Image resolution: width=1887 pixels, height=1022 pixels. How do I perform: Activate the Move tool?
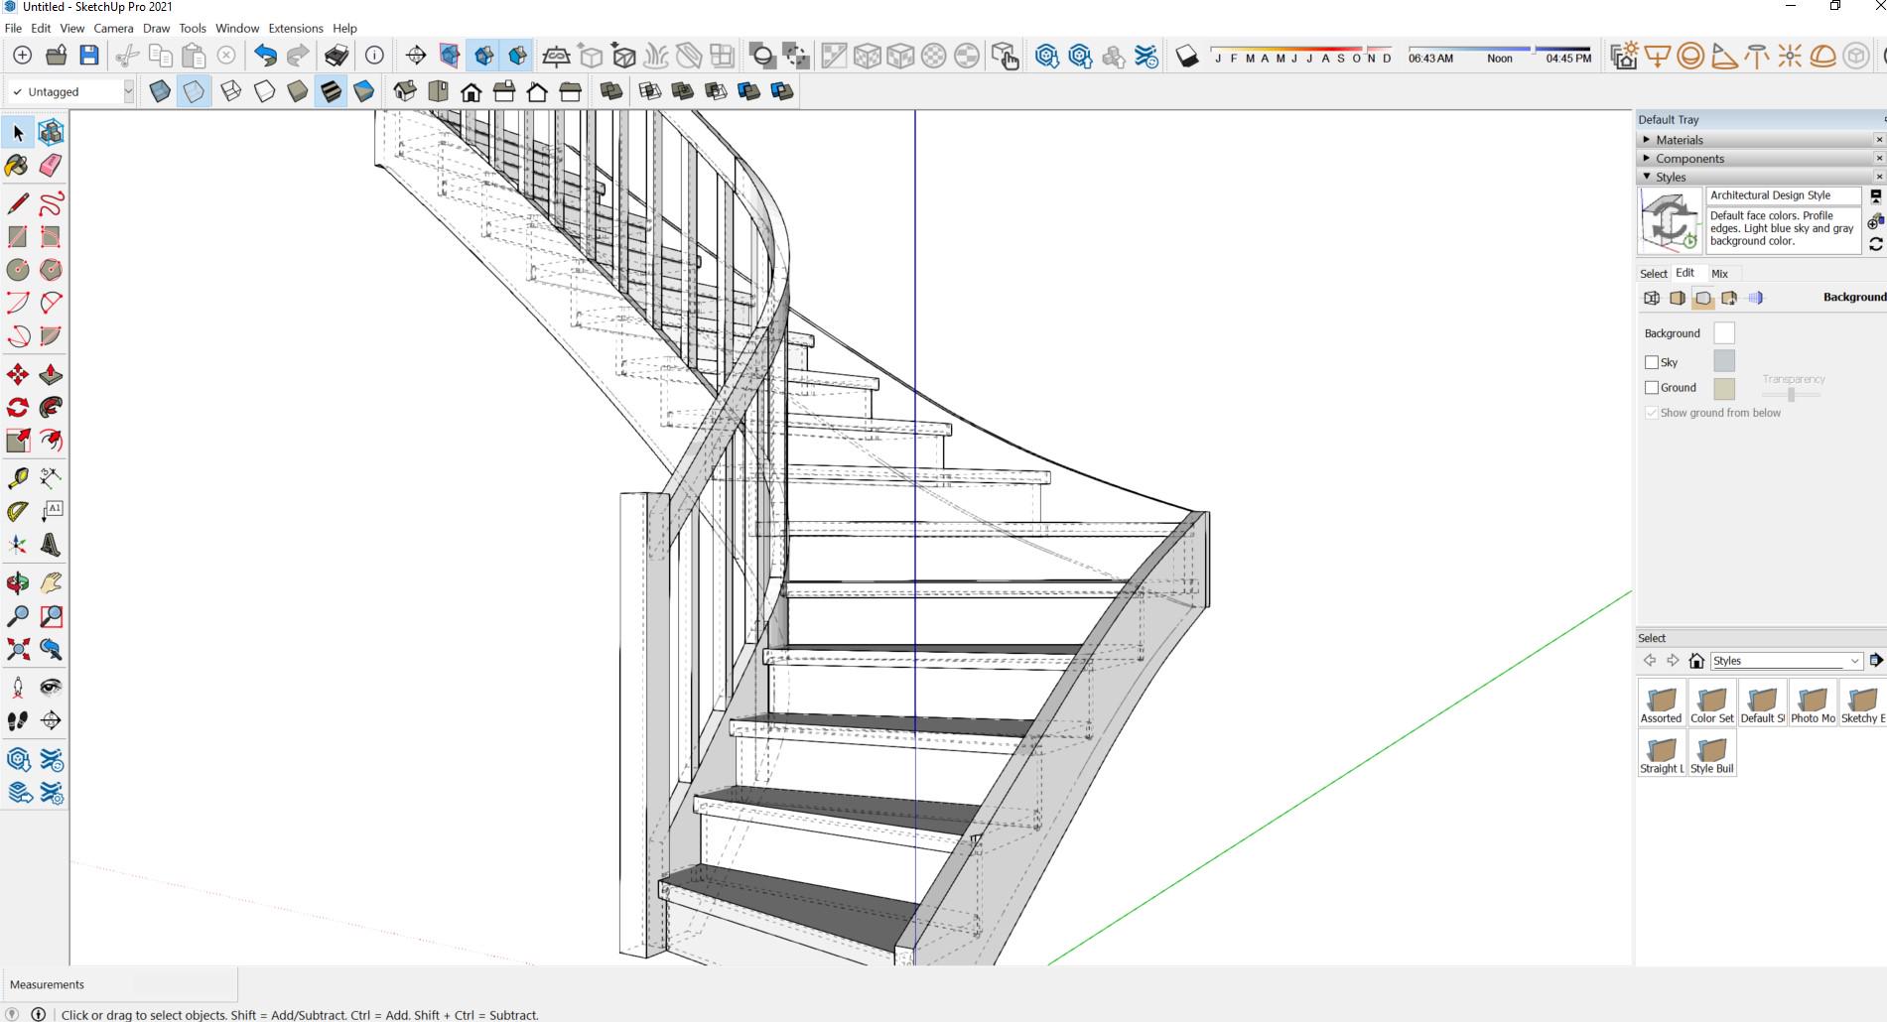(18, 374)
